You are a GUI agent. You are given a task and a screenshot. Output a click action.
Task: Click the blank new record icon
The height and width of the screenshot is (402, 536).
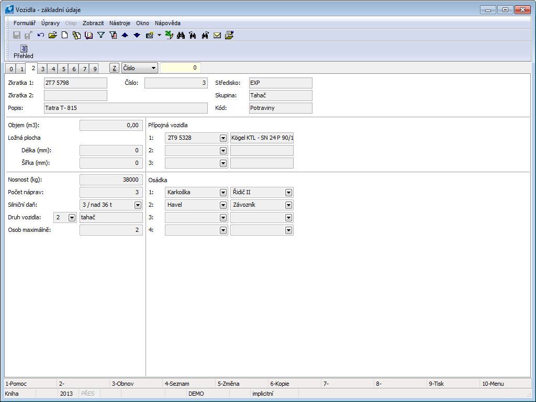point(65,35)
